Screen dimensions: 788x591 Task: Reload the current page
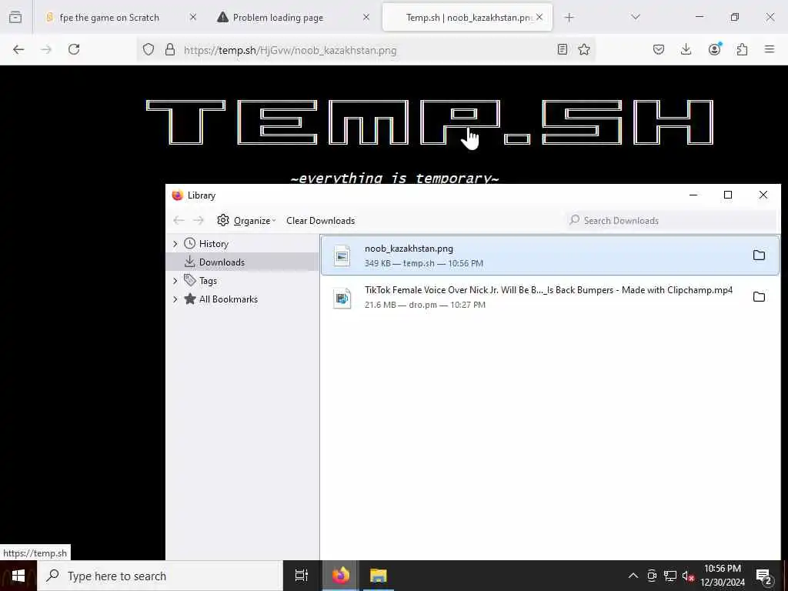click(x=74, y=49)
